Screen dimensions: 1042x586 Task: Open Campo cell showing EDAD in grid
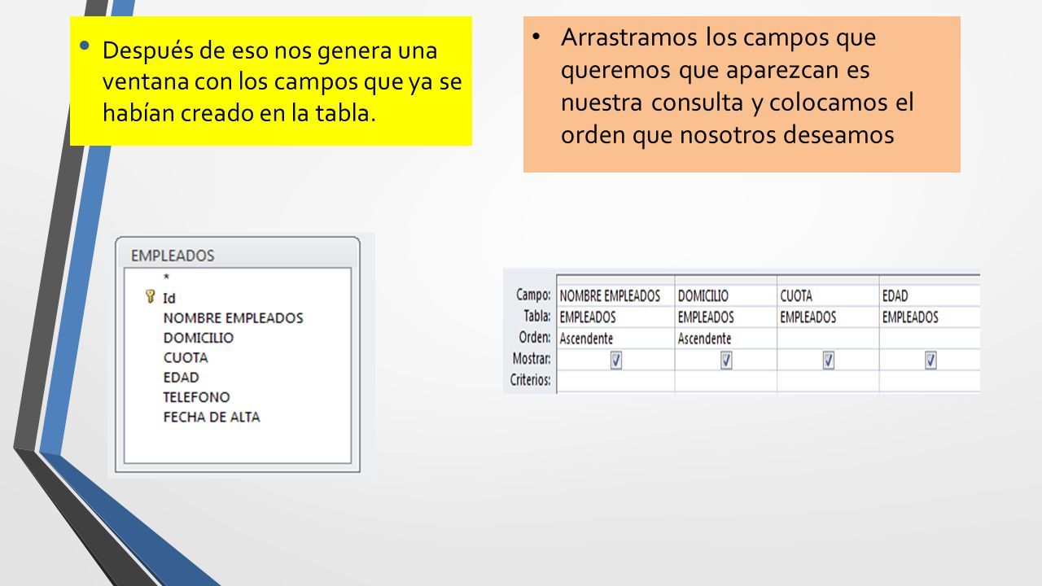(x=930, y=295)
